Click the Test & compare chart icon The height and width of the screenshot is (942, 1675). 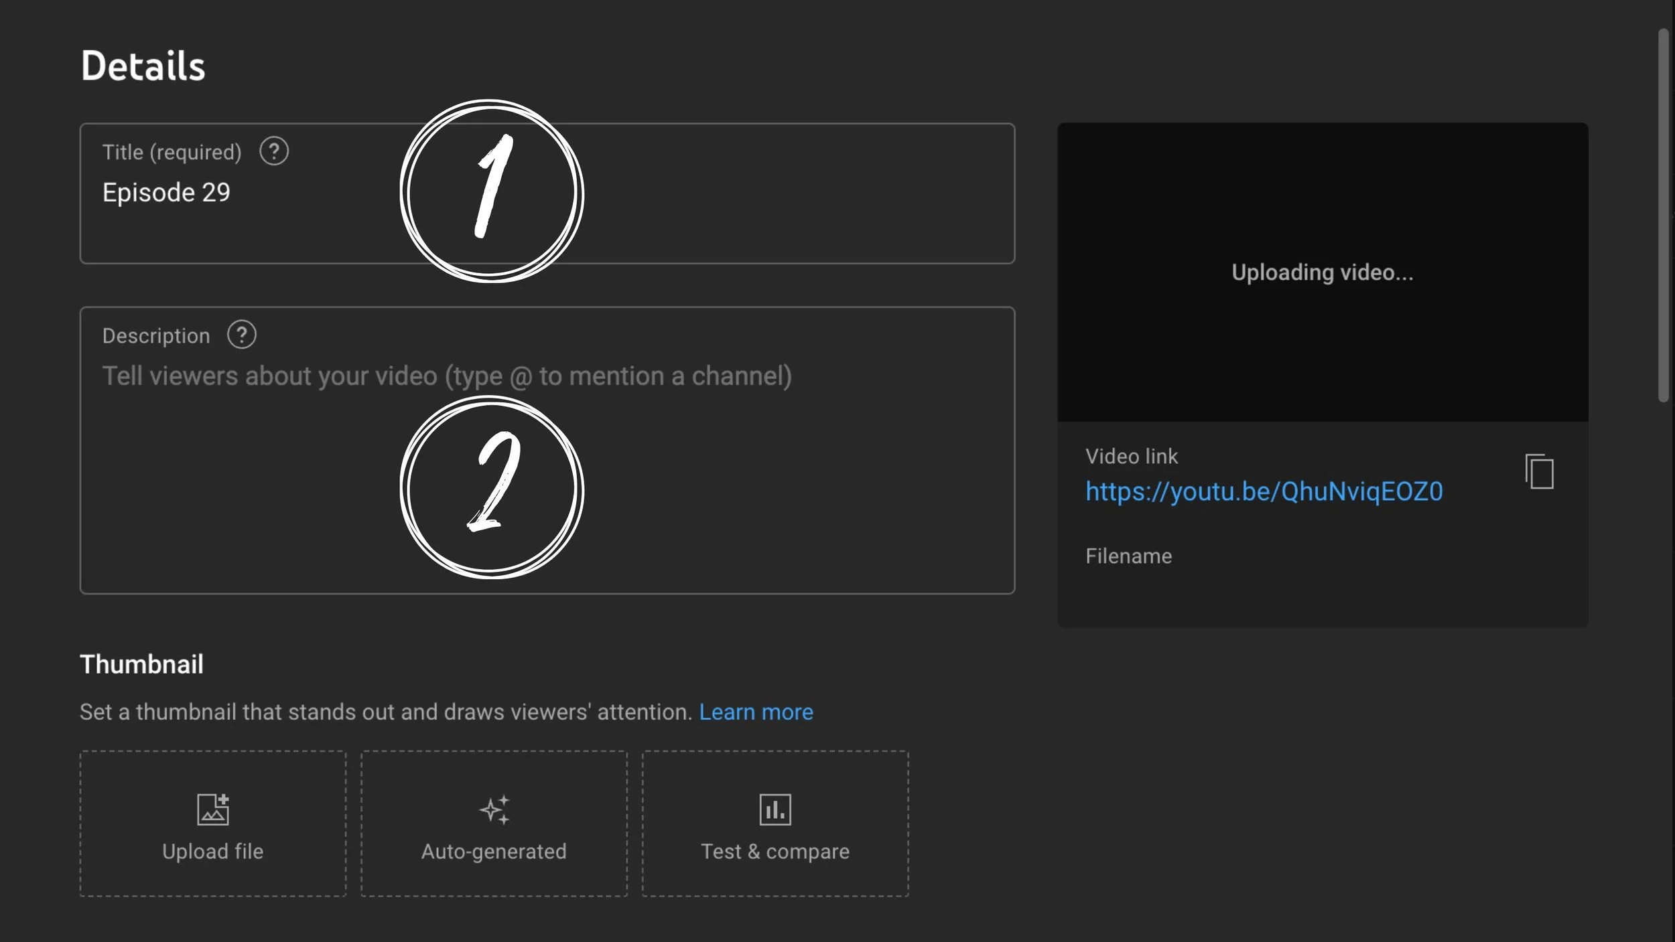click(x=775, y=809)
